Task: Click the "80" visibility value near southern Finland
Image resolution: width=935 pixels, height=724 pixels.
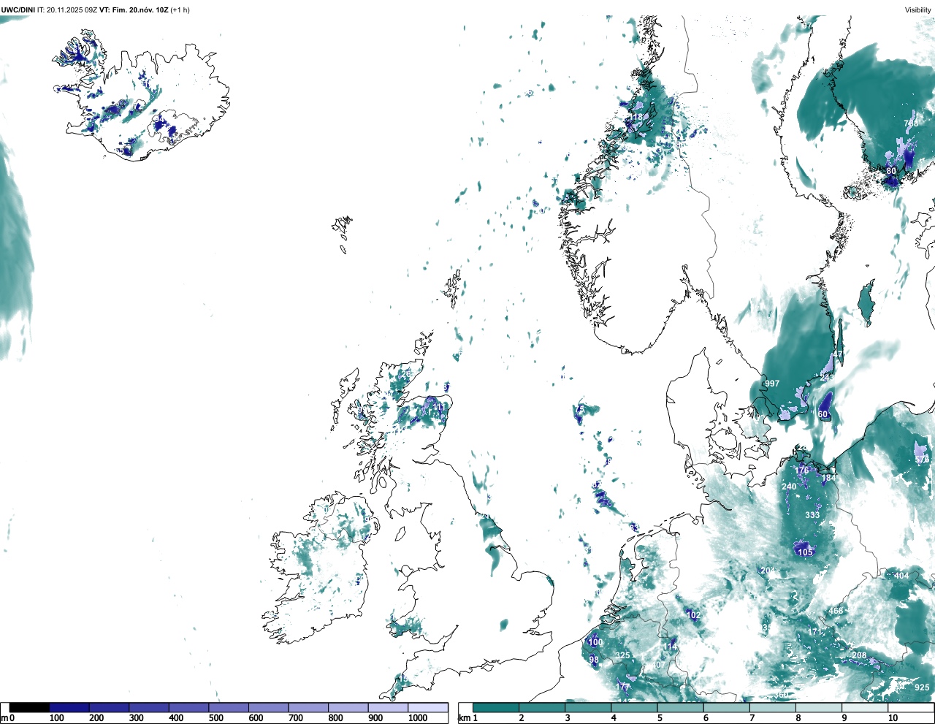Action: coord(891,171)
